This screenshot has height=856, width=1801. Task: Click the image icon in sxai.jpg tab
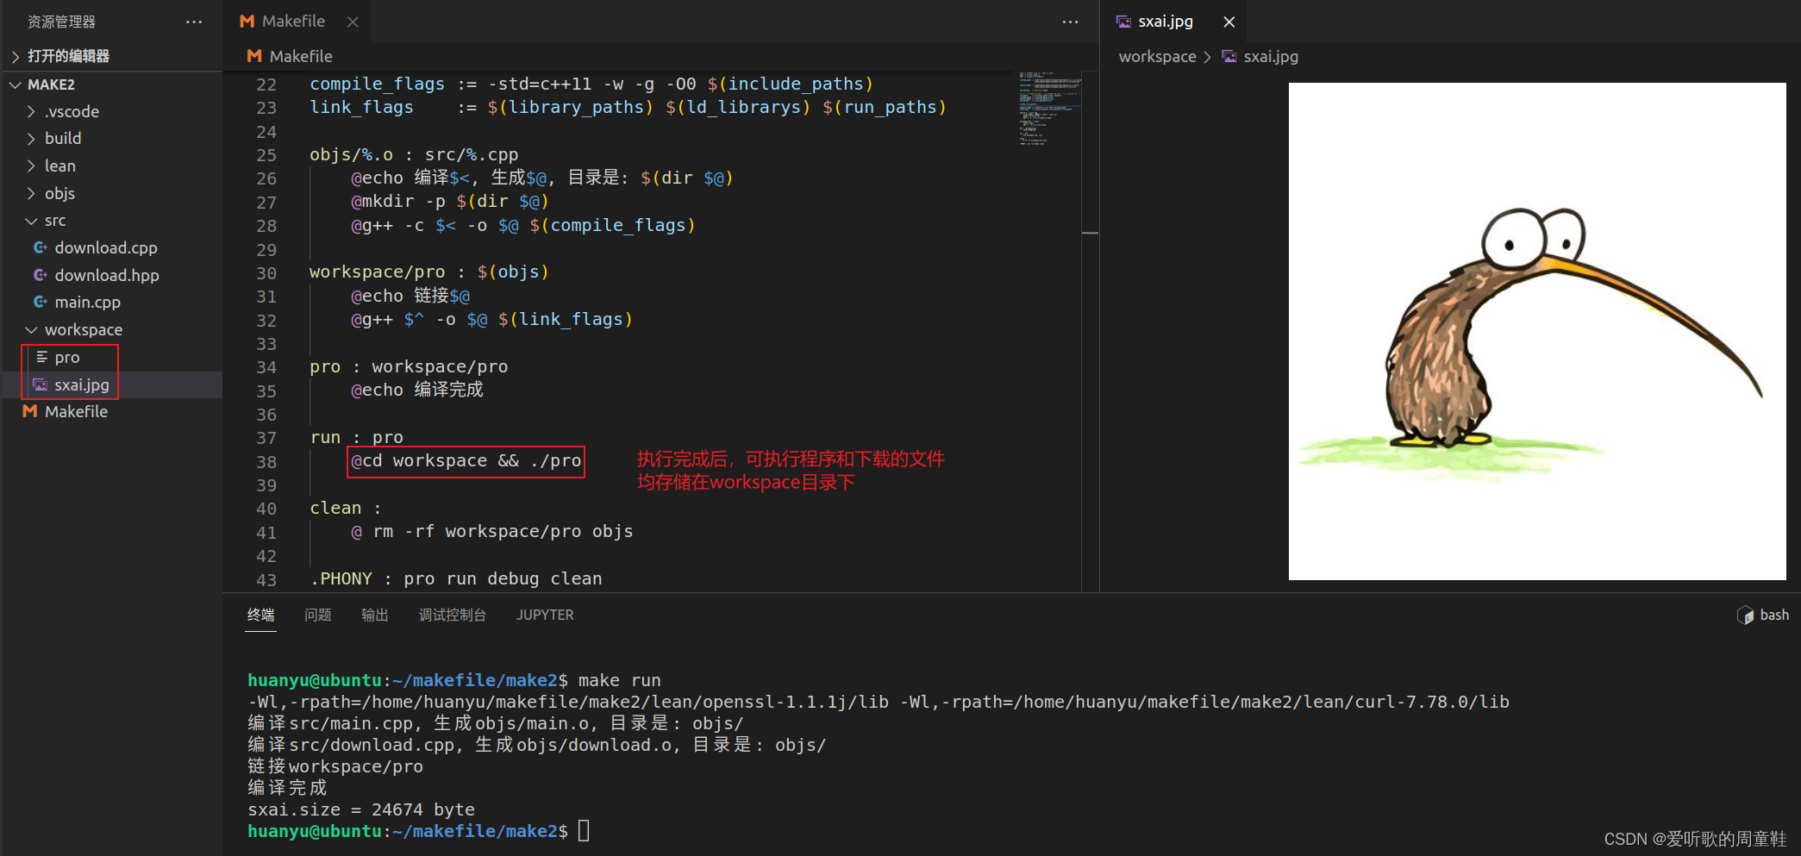[x=1123, y=22]
